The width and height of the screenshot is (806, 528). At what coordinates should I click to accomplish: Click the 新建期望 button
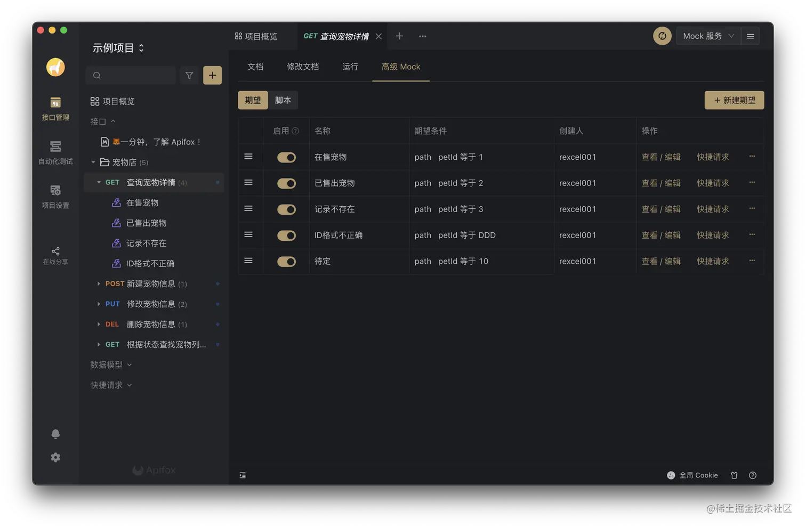[x=734, y=100]
